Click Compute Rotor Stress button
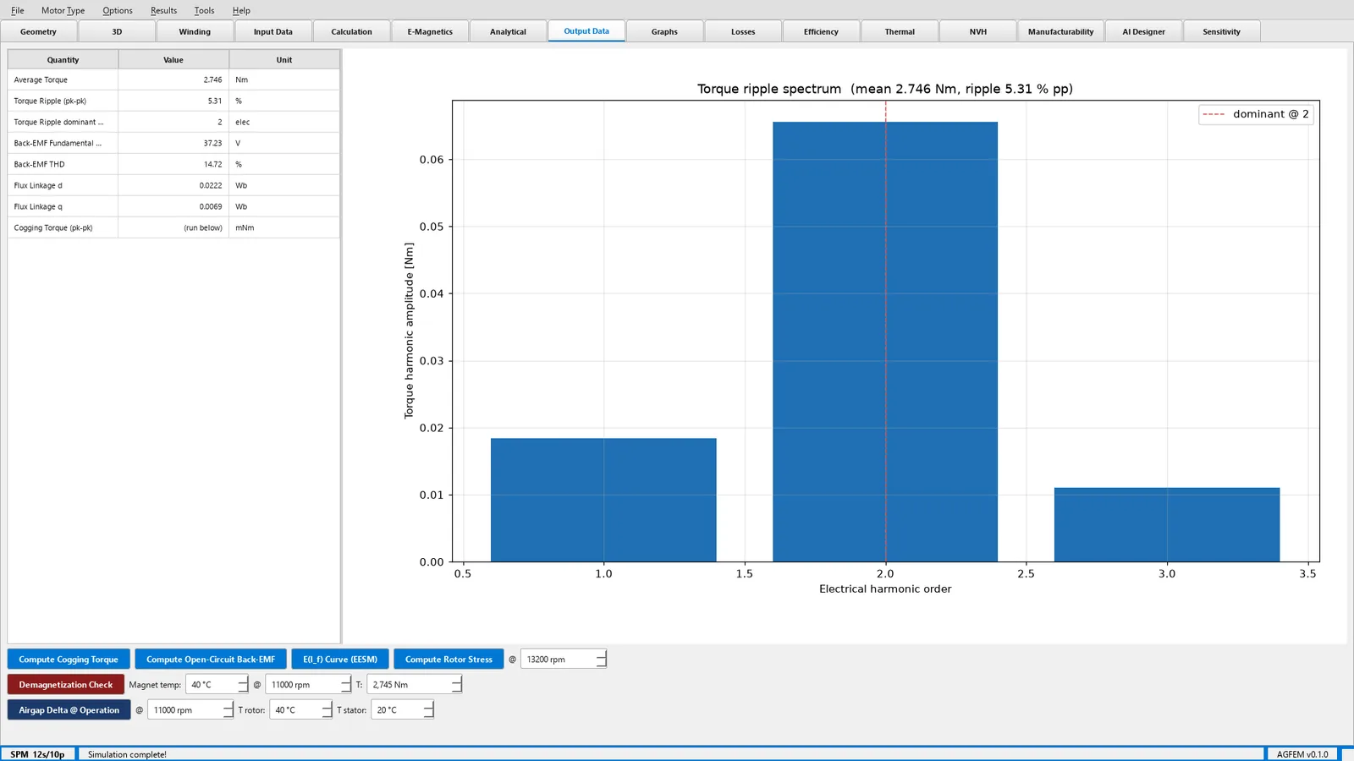1354x761 pixels. pyautogui.click(x=449, y=660)
